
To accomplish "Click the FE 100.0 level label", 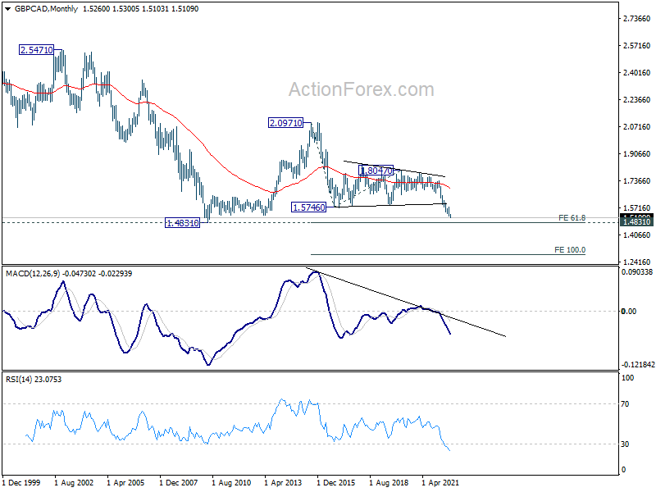I will (570, 250).
